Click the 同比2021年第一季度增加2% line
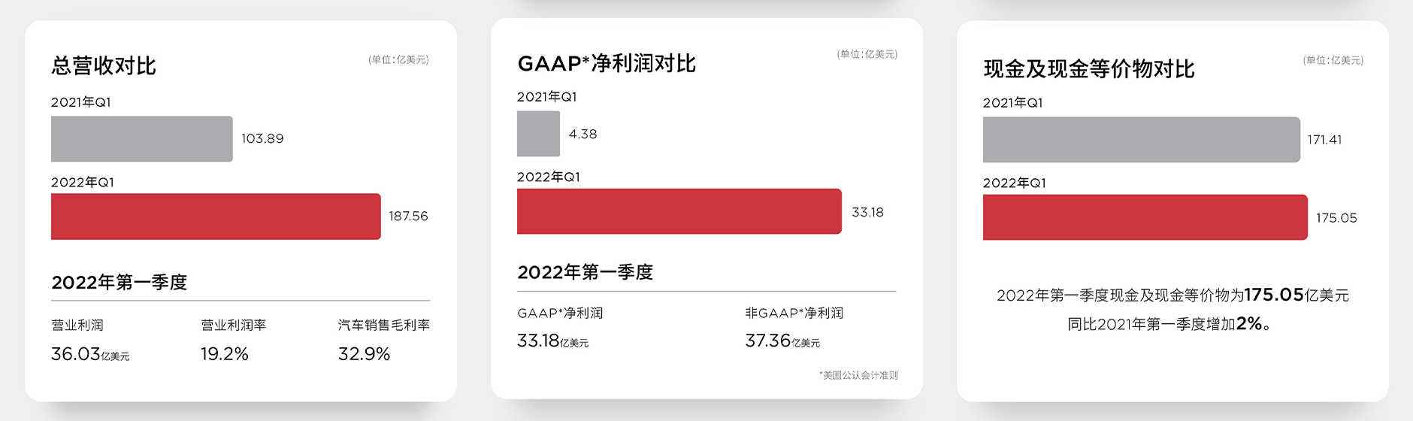 (x=1170, y=324)
